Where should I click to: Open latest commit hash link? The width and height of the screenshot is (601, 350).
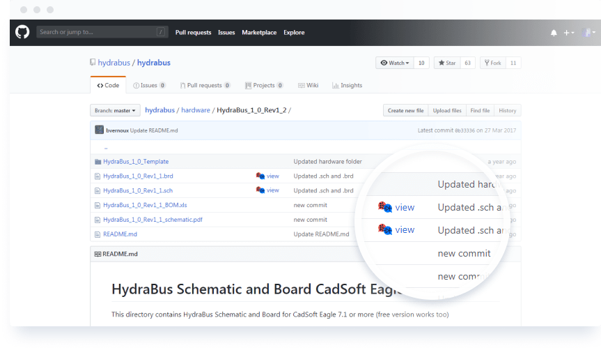[x=465, y=130]
